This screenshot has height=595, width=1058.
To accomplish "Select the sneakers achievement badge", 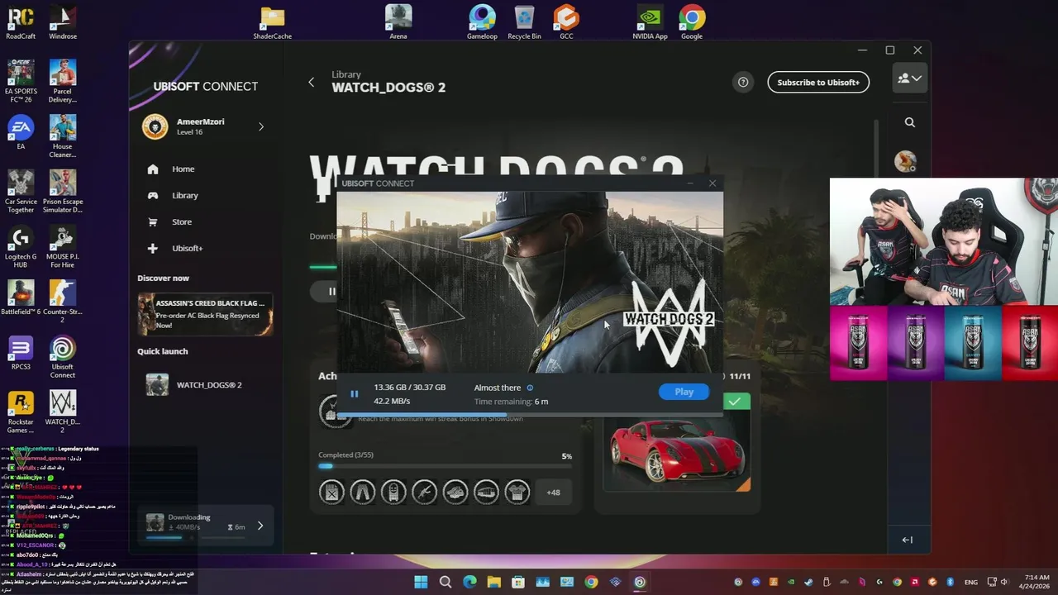I will click(x=455, y=493).
